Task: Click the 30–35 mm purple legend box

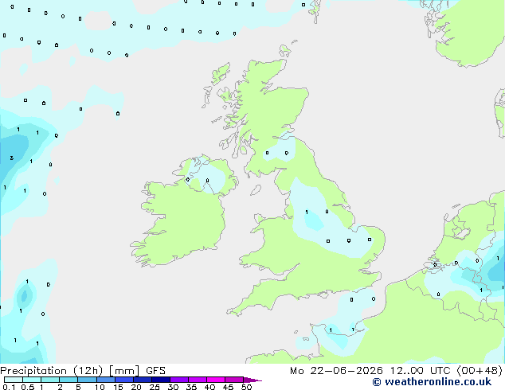Action: [179, 380]
